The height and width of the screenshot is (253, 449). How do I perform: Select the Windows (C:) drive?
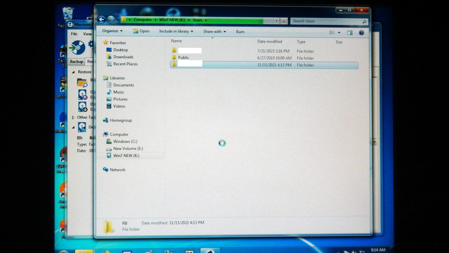tap(125, 141)
